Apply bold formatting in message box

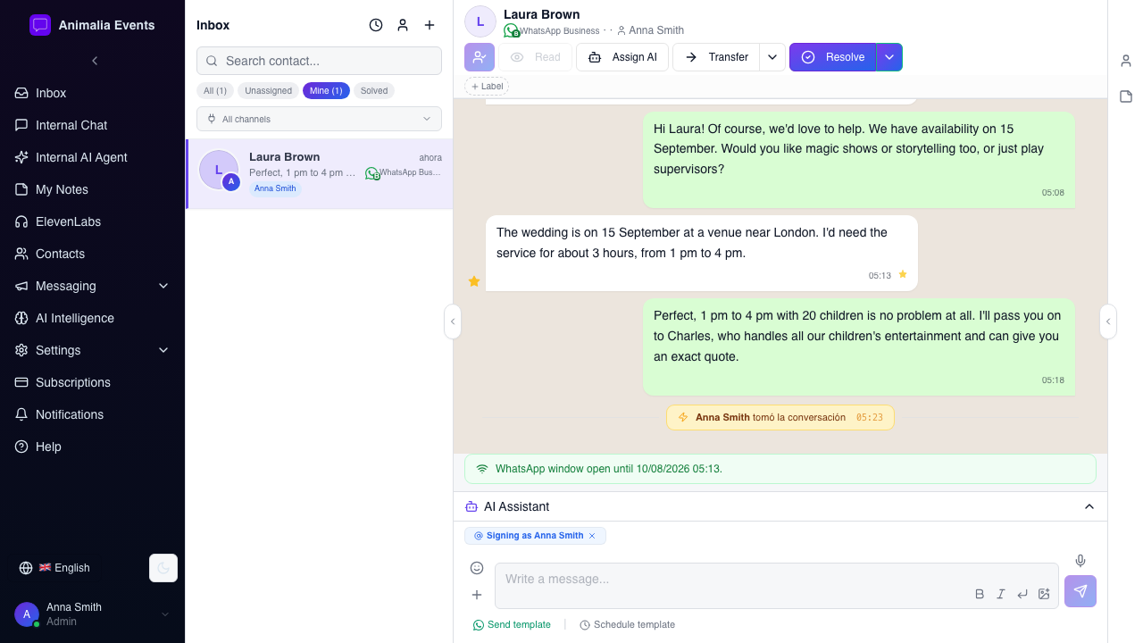tap(980, 594)
